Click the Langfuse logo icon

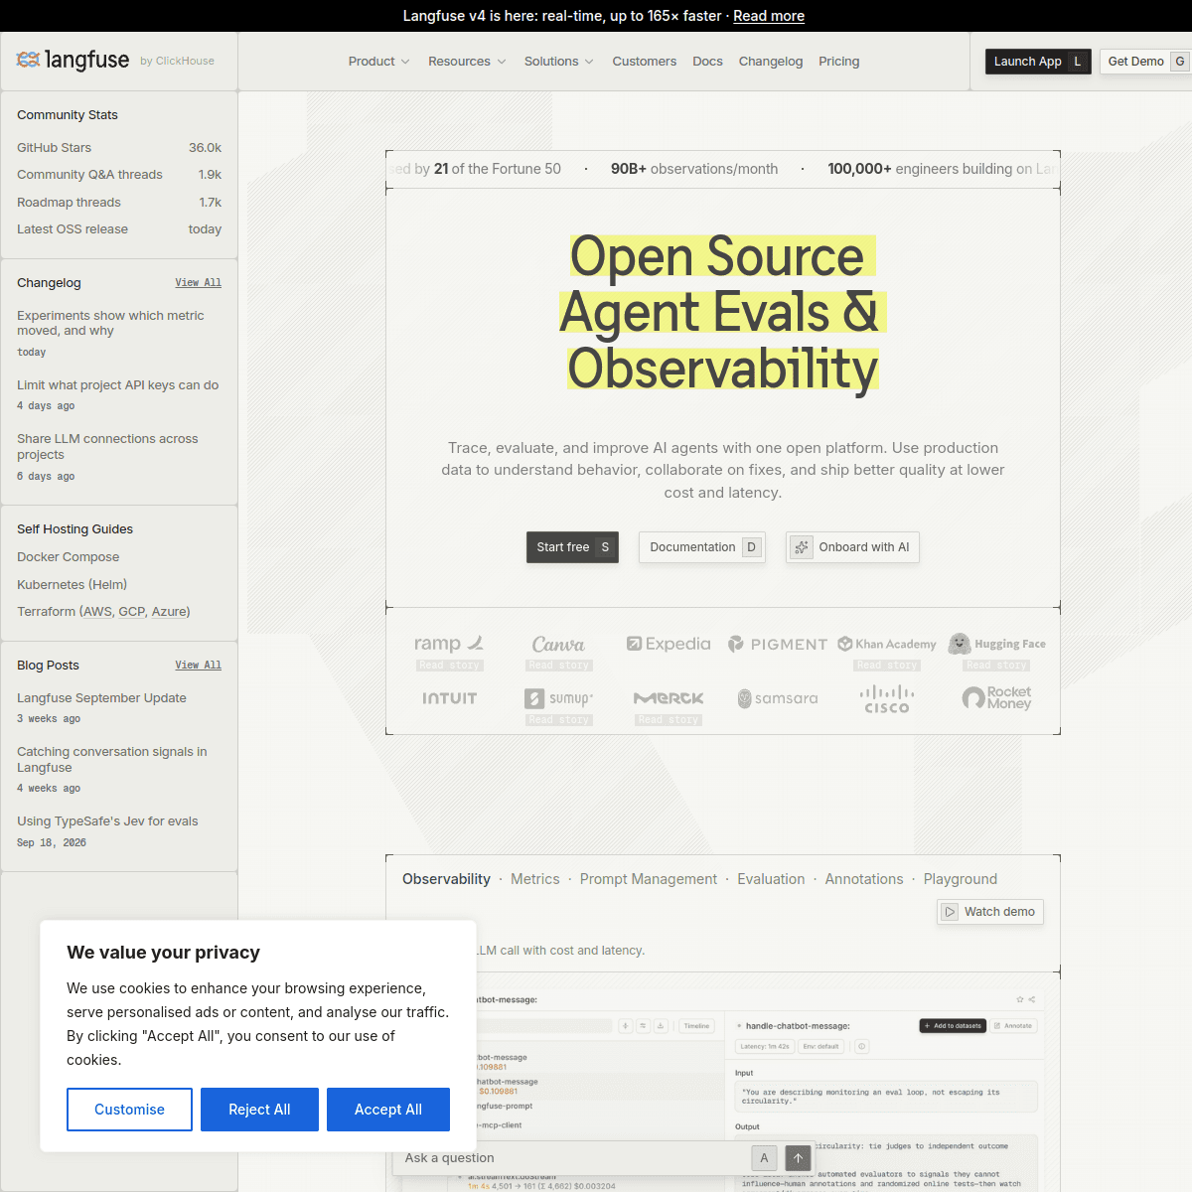[28, 60]
